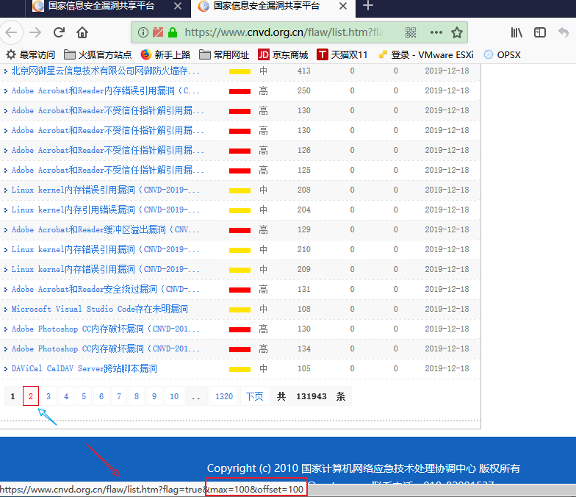This screenshot has height=497, width=576.
Task: Open Linux kernel内存引用错误漏洞 link
Action: point(106,210)
